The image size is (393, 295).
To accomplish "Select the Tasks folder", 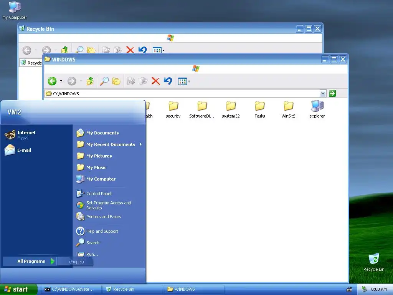I will click(260, 109).
